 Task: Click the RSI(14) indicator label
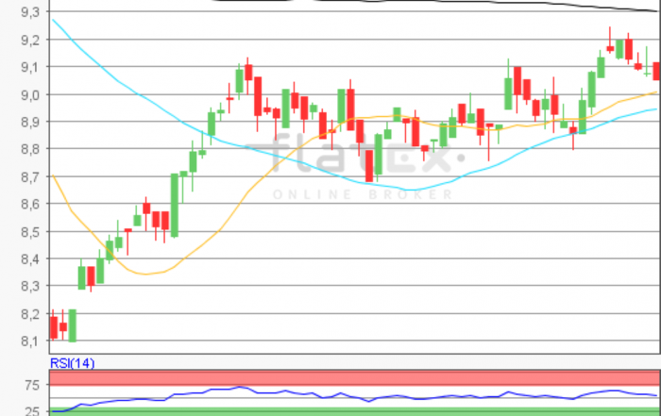(72, 363)
